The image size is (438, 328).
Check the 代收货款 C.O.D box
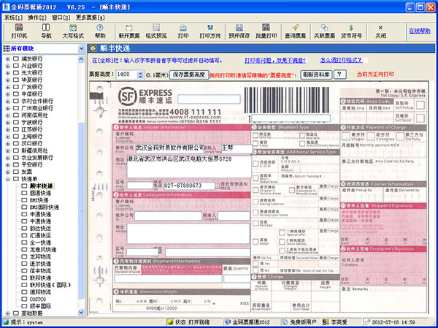(255, 164)
